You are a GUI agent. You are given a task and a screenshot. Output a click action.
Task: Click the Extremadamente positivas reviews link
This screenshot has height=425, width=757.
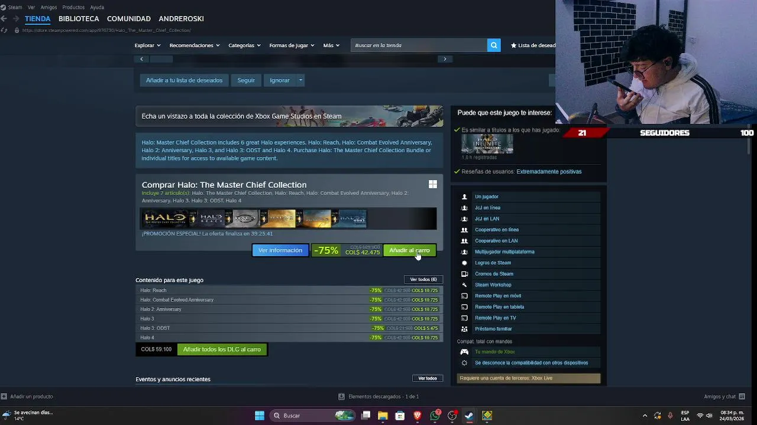point(549,172)
